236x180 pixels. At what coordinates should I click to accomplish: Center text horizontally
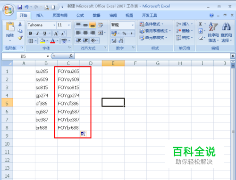point(85,33)
